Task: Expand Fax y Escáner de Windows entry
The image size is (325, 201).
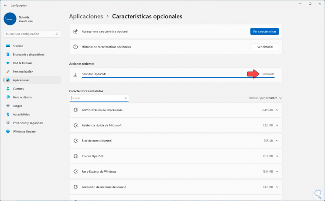Action: (x=277, y=171)
